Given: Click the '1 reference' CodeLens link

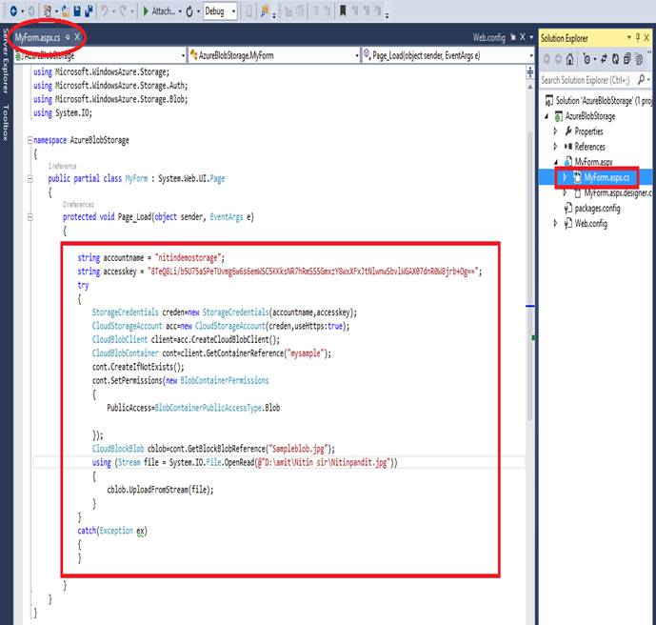Looking at the screenshot, I should click(x=62, y=166).
